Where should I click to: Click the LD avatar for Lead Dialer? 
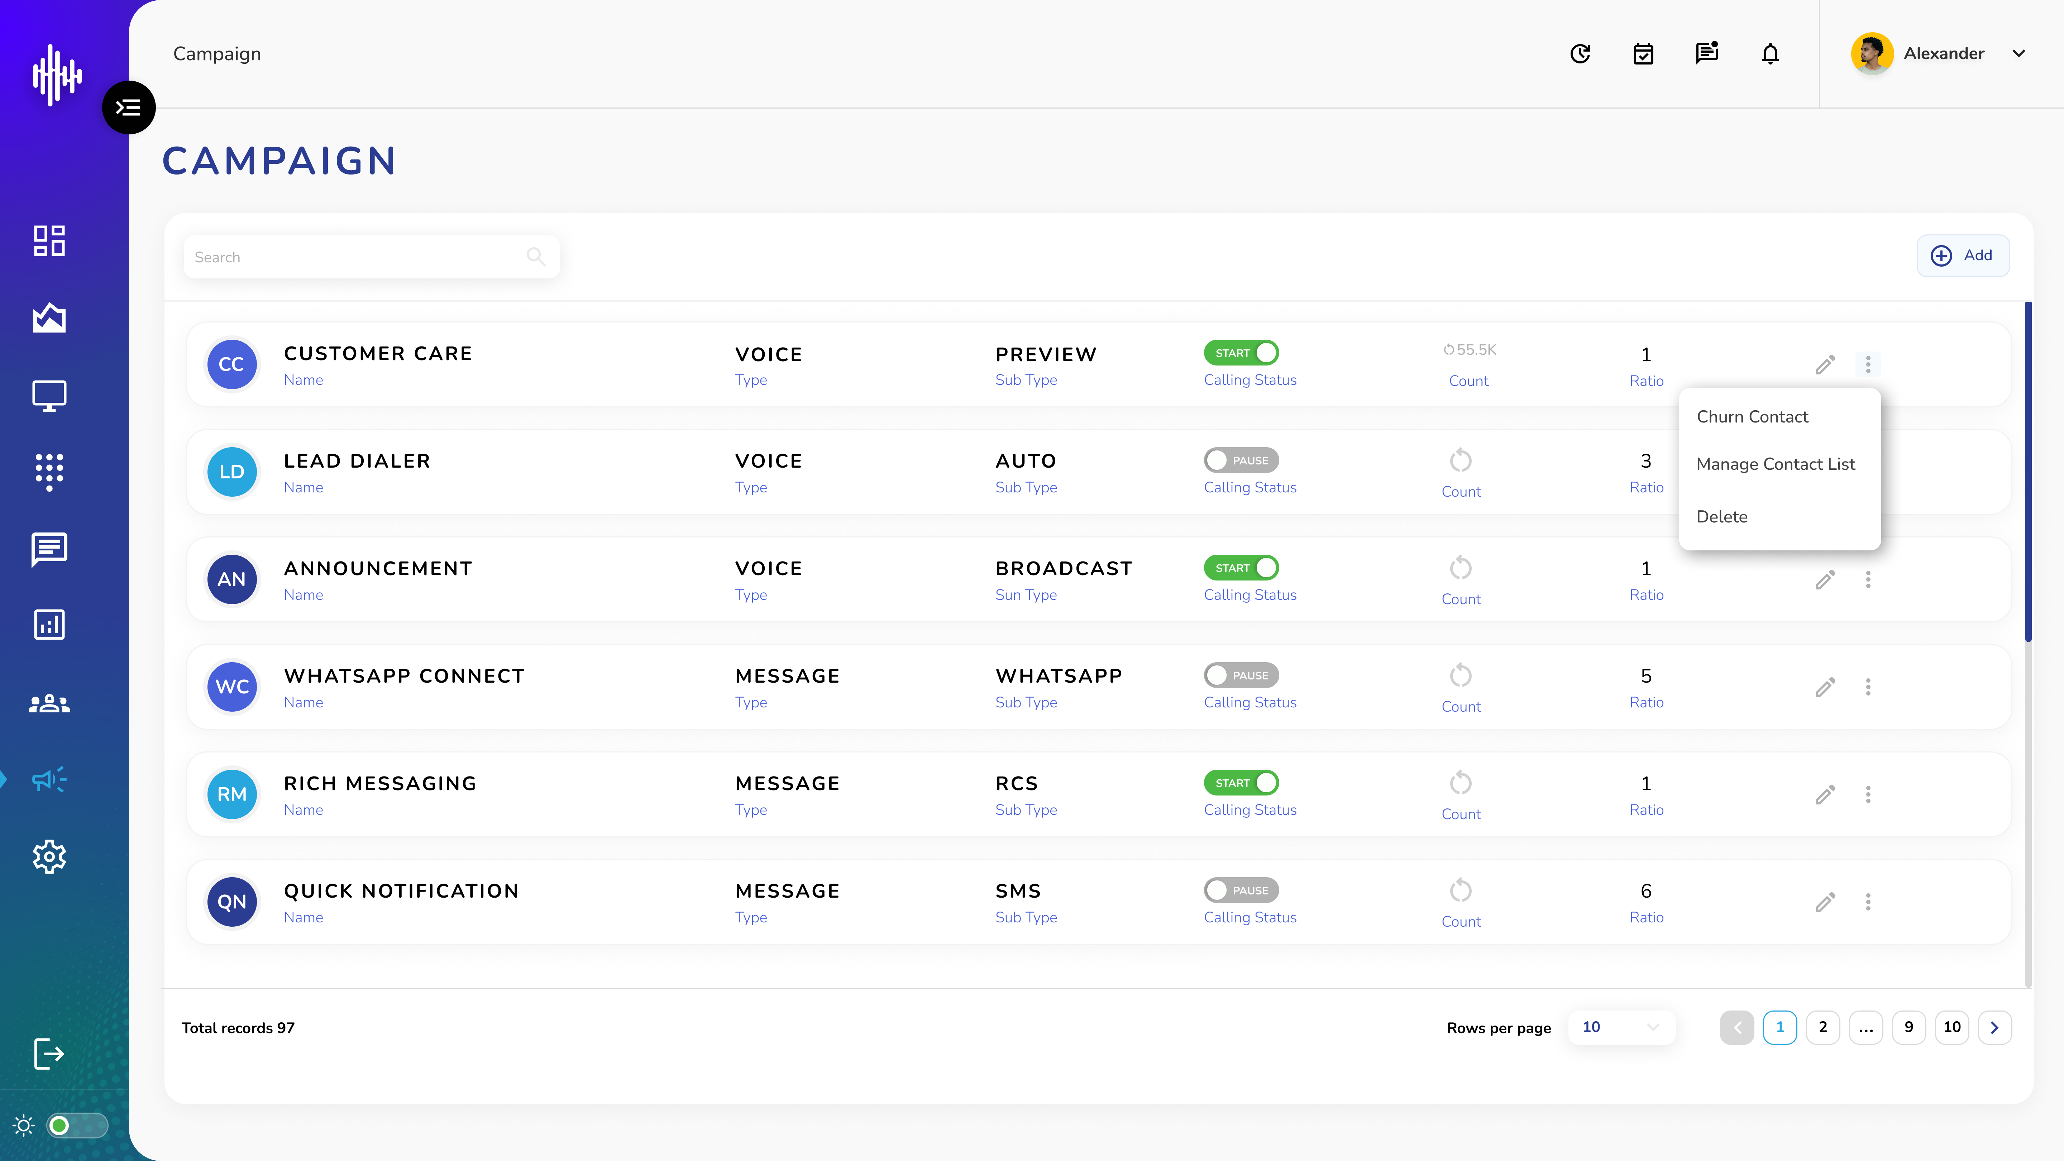click(231, 472)
